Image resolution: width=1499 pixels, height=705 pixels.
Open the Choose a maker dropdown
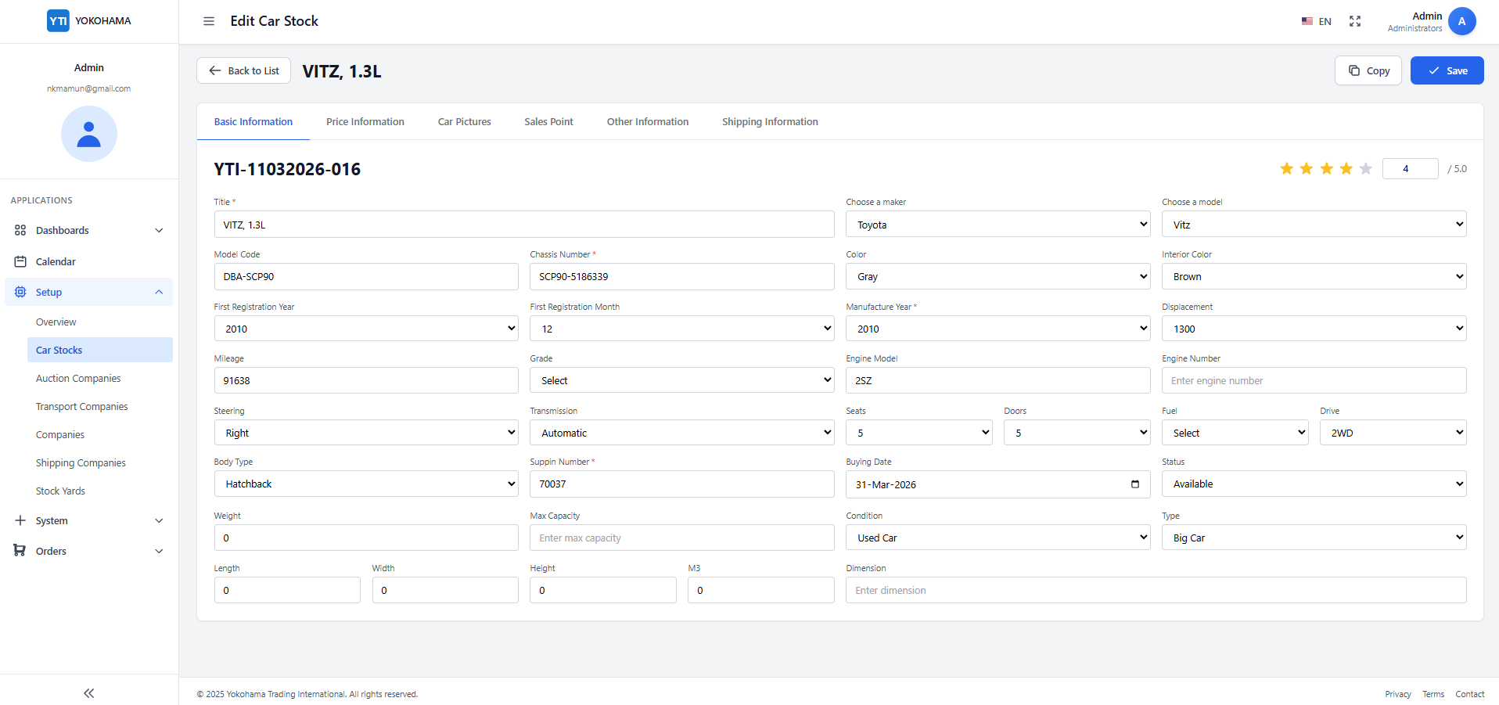998,225
